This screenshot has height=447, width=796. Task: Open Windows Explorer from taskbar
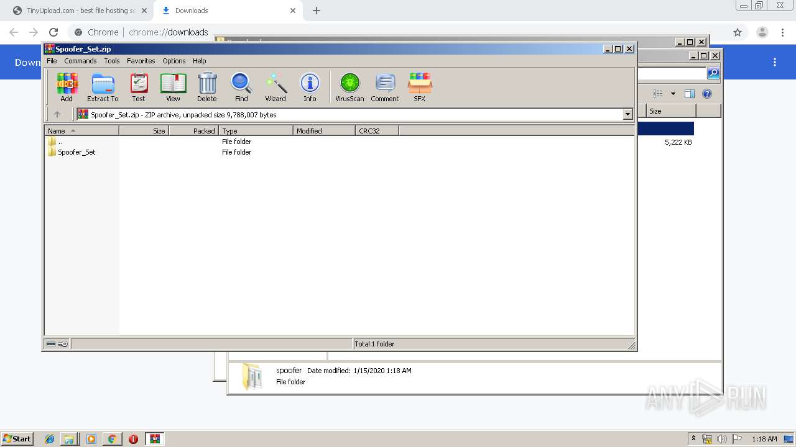tap(69, 439)
